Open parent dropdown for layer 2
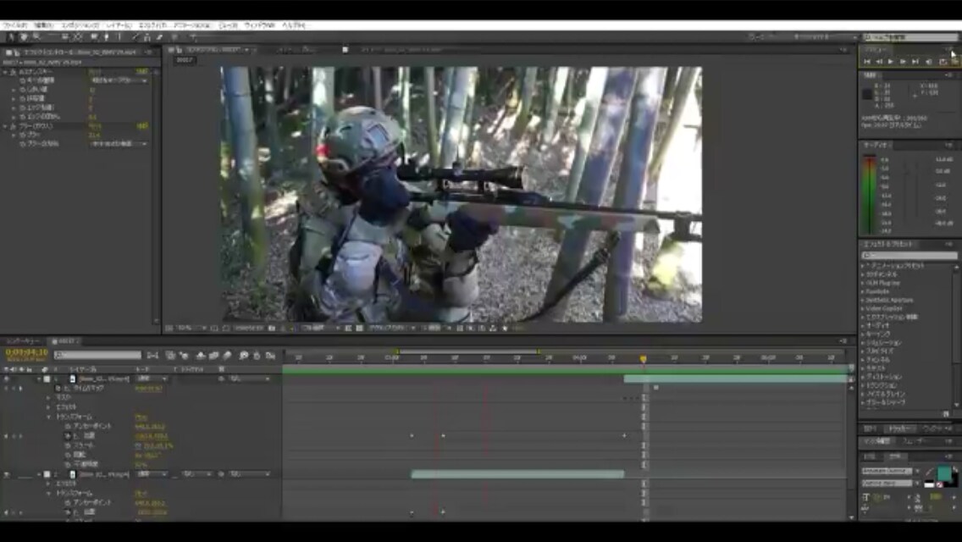962x542 pixels. coord(249,474)
